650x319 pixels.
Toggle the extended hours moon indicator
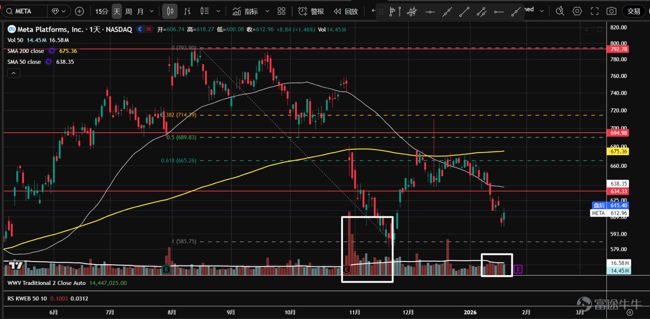pyautogui.click(x=140, y=29)
